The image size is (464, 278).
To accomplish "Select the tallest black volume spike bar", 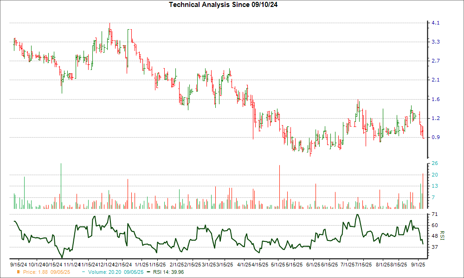I will click(62, 185).
